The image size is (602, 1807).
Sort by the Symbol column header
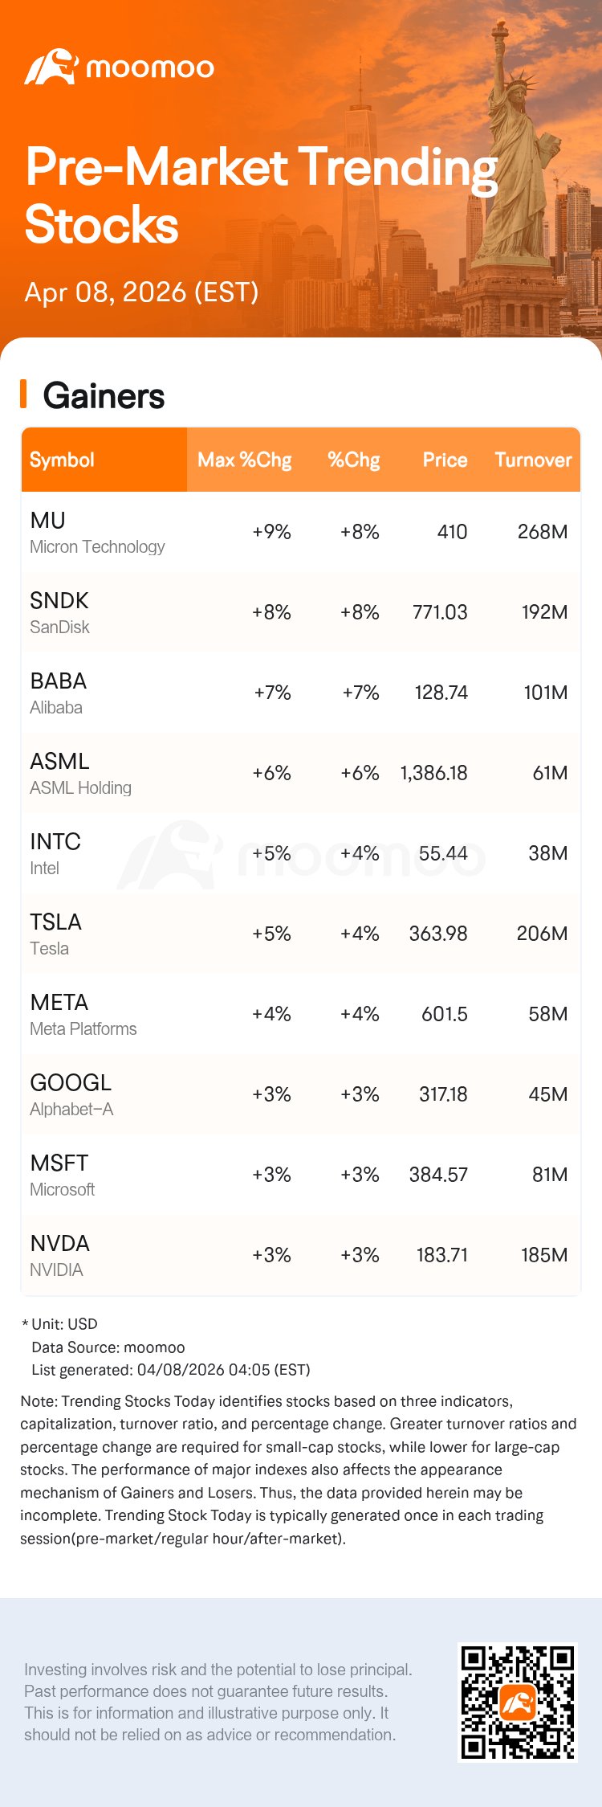[62, 460]
